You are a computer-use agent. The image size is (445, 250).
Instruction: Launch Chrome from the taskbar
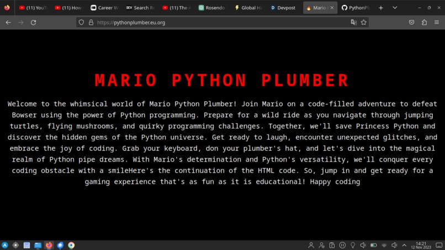tap(71, 245)
